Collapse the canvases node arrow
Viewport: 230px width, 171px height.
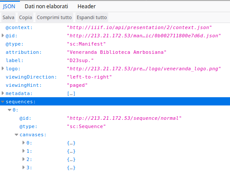16,135
